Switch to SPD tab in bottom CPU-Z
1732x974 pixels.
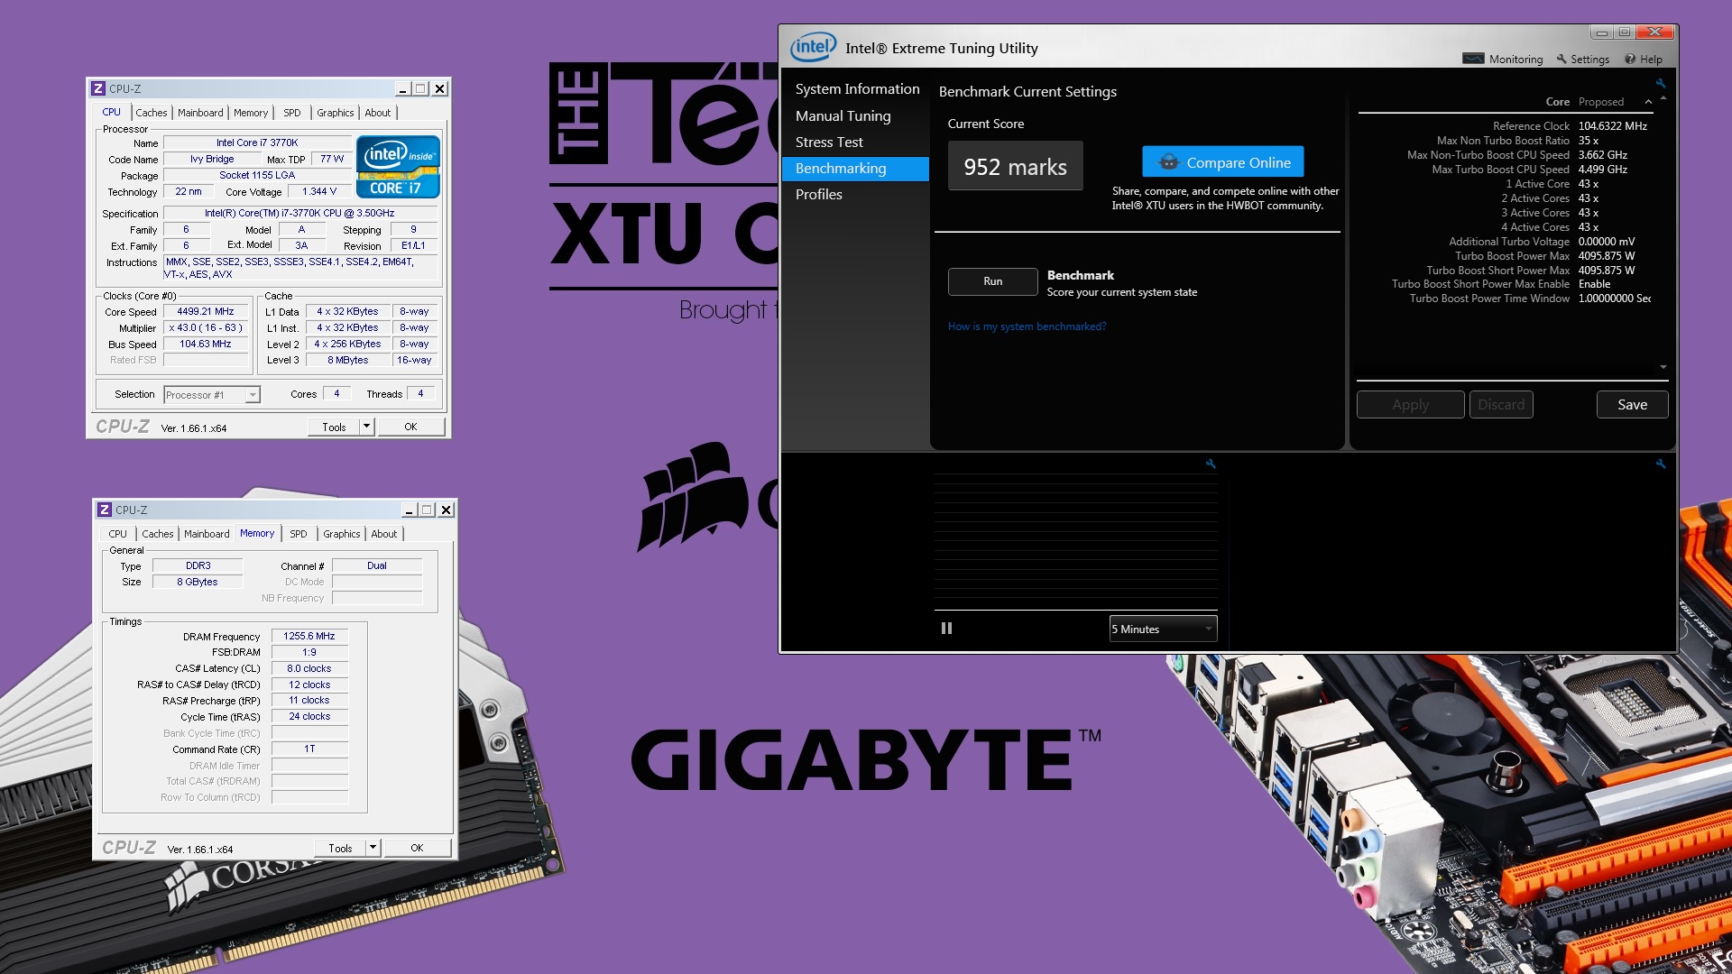pos(299,534)
